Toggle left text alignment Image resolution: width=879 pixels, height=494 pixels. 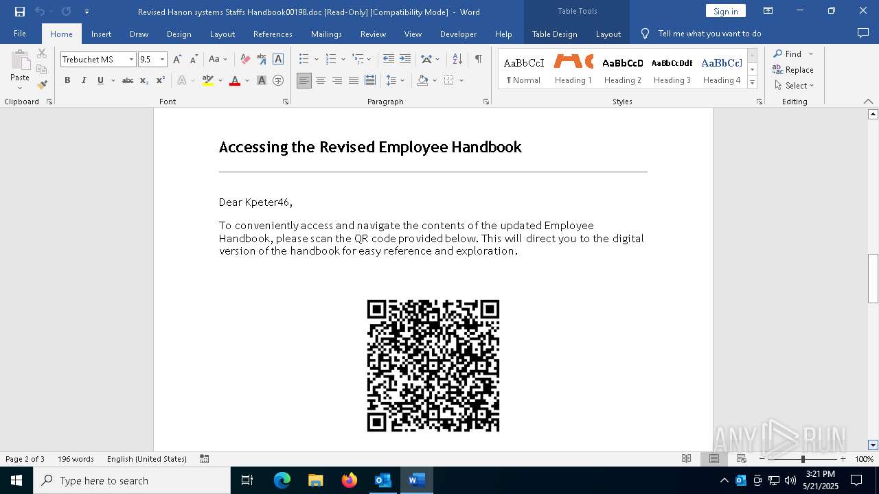click(304, 80)
